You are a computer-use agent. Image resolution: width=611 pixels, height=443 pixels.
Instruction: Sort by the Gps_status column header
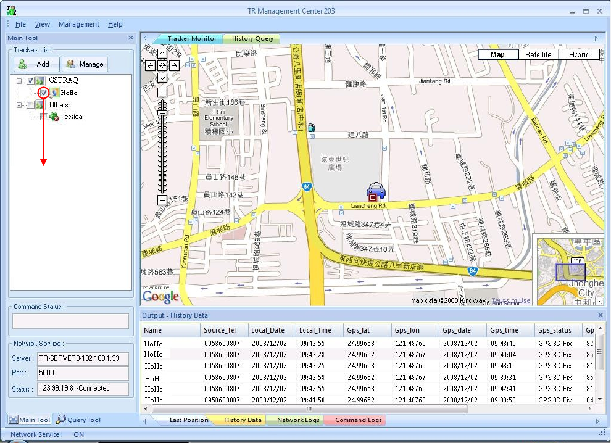pos(559,330)
